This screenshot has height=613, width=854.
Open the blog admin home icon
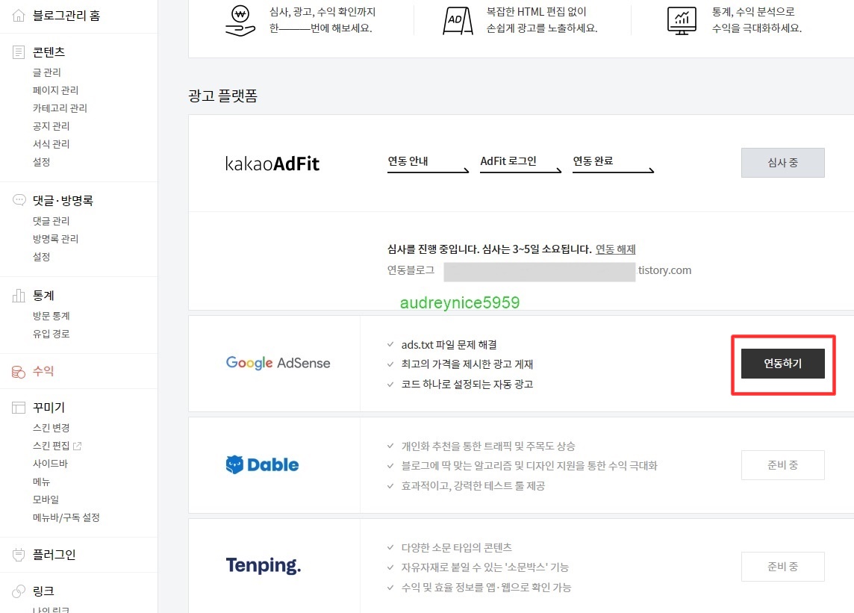click(19, 15)
